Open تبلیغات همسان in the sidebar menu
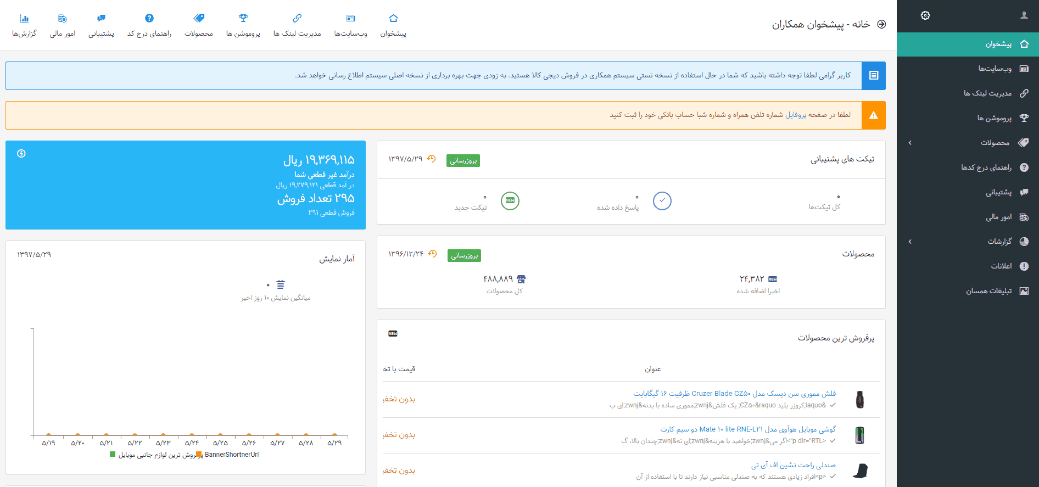The height and width of the screenshot is (487, 1039). tap(988, 291)
